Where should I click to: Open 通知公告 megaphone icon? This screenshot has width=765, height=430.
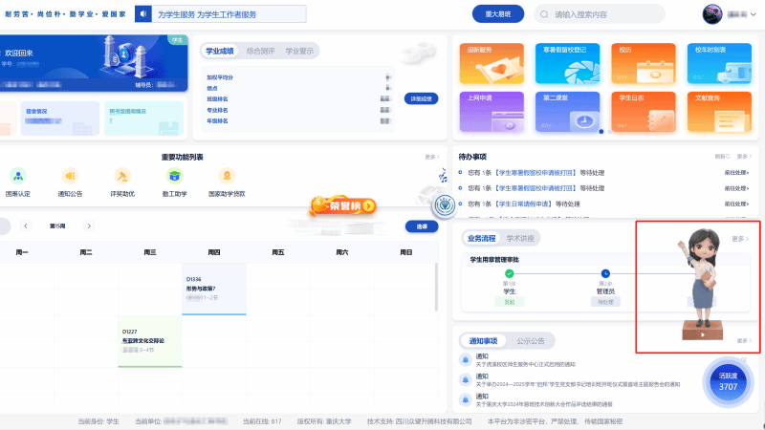[70, 177]
